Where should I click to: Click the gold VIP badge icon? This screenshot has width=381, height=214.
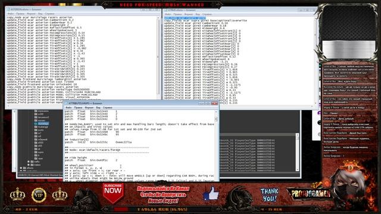tap(39, 195)
